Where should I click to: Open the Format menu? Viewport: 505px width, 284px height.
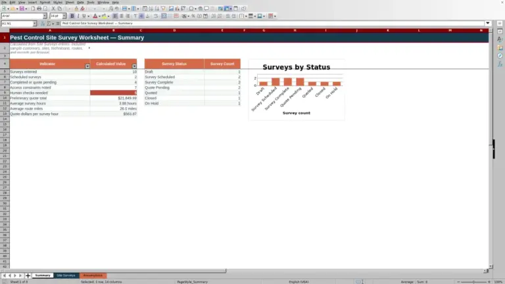pos(45,2)
